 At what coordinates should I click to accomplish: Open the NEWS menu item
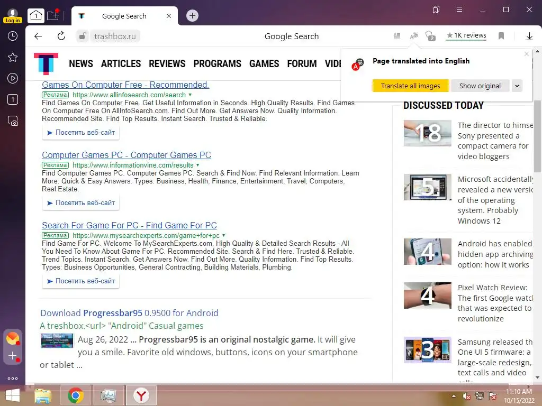click(x=81, y=63)
